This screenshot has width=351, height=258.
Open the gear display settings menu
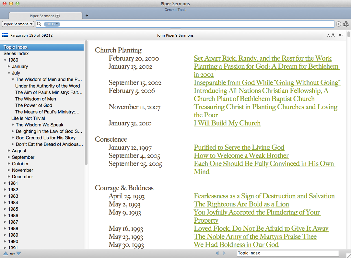[341, 35]
